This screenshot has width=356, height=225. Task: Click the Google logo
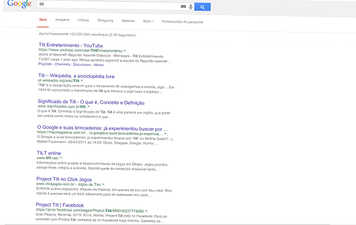click(20, 4)
